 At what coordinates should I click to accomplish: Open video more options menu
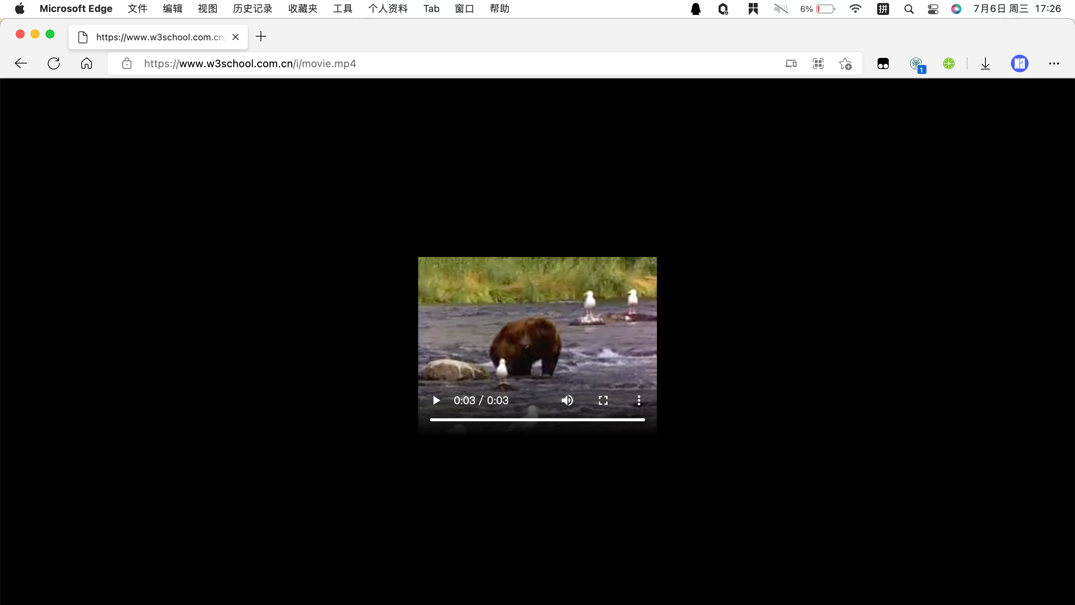pyautogui.click(x=639, y=400)
